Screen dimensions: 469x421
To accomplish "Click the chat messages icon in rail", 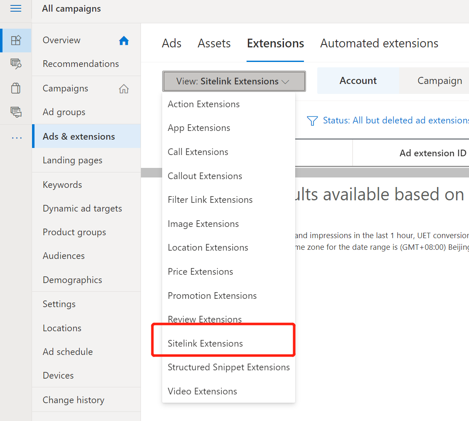I will 16,112.
